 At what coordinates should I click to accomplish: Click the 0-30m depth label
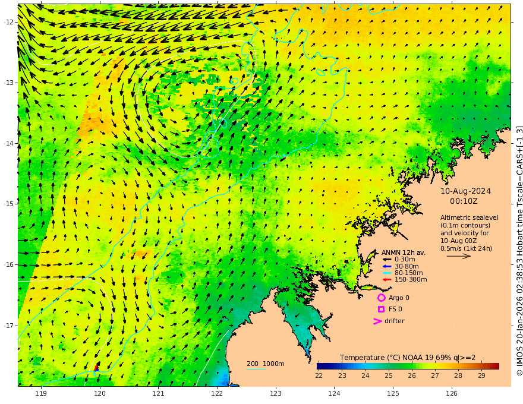coord(405,260)
